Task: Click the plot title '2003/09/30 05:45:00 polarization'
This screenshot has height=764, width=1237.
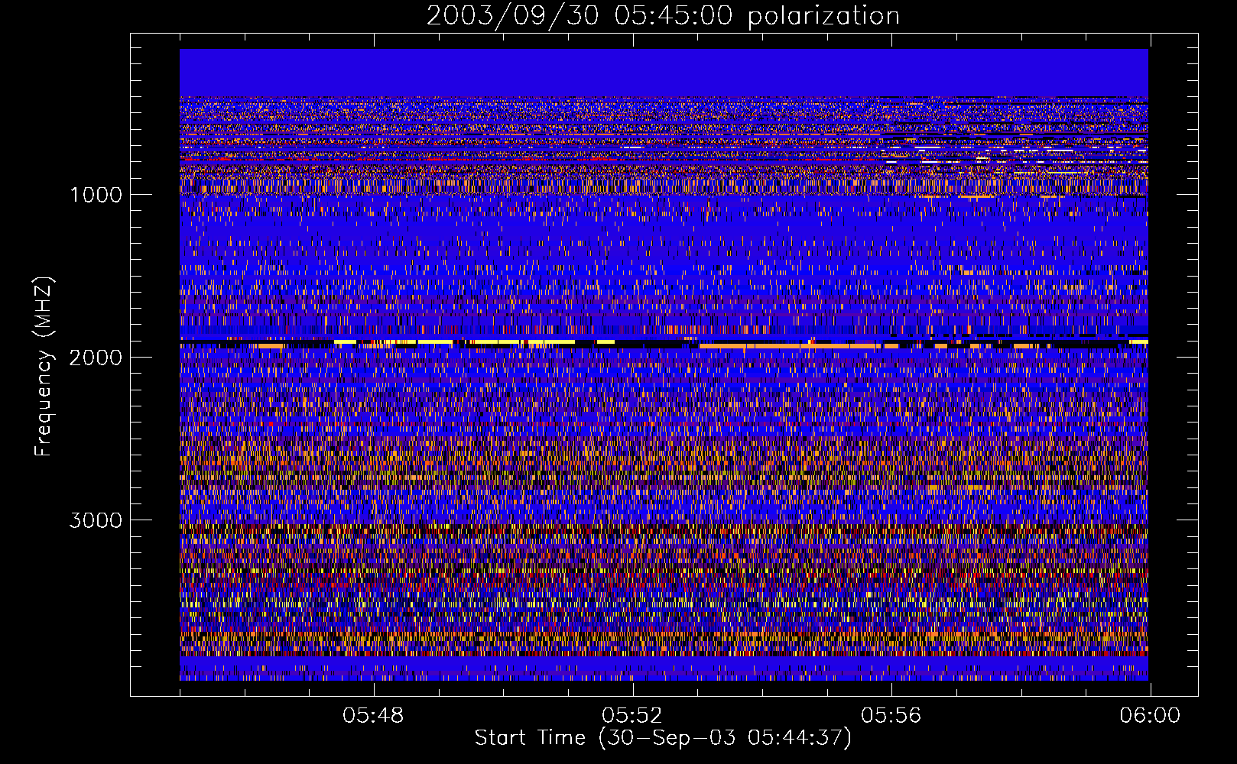Action: (663, 15)
